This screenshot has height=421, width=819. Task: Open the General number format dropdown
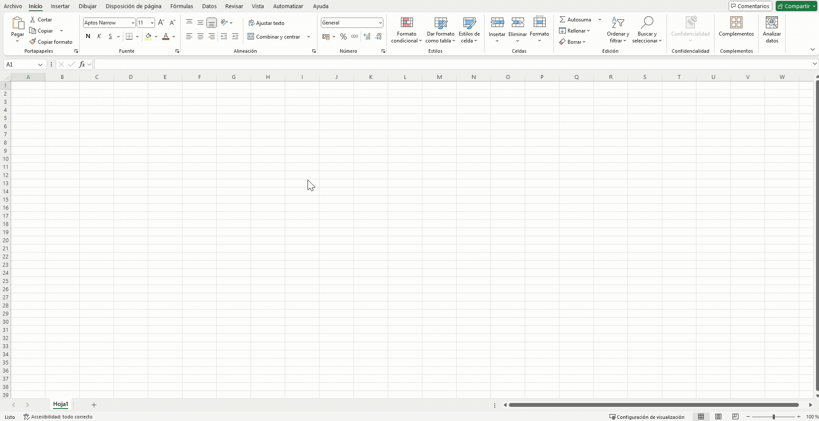(380, 23)
